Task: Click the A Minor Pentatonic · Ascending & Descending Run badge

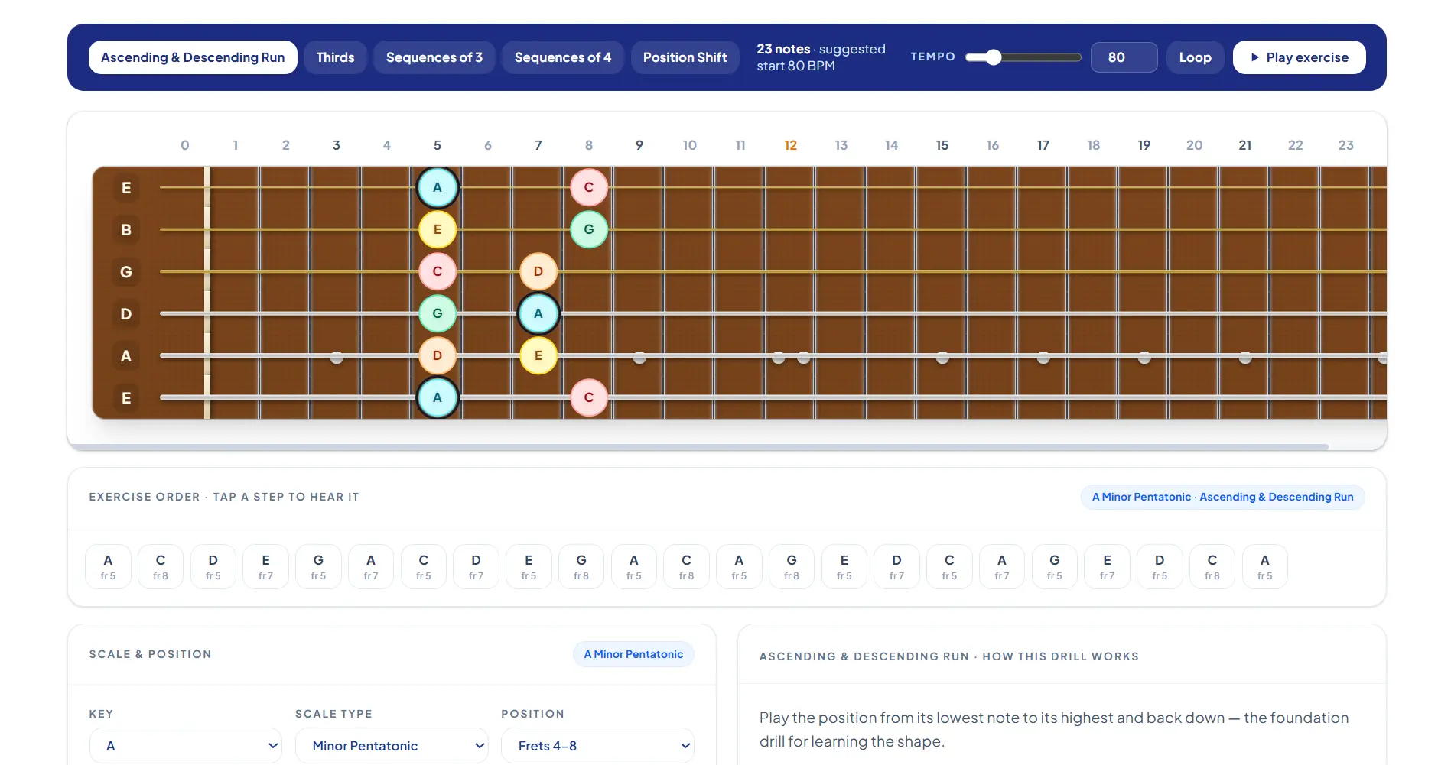Action: (x=1222, y=497)
